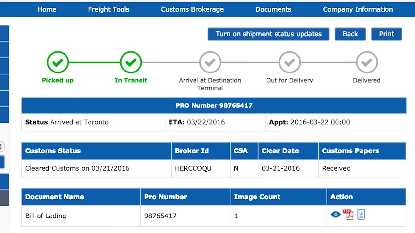Expand the Company Information menu
This screenshot has width=415, height=233.
[358, 9]
